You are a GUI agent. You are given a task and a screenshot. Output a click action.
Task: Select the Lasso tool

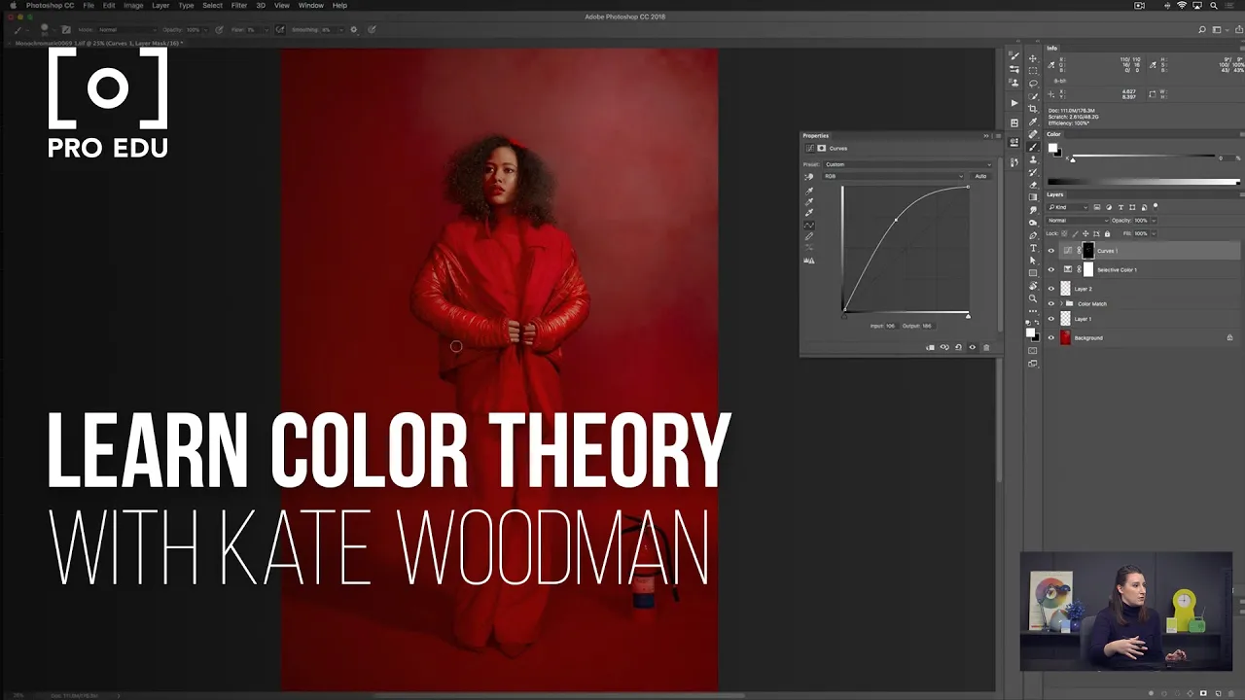pyautogui.click(x=1033, y=84)
